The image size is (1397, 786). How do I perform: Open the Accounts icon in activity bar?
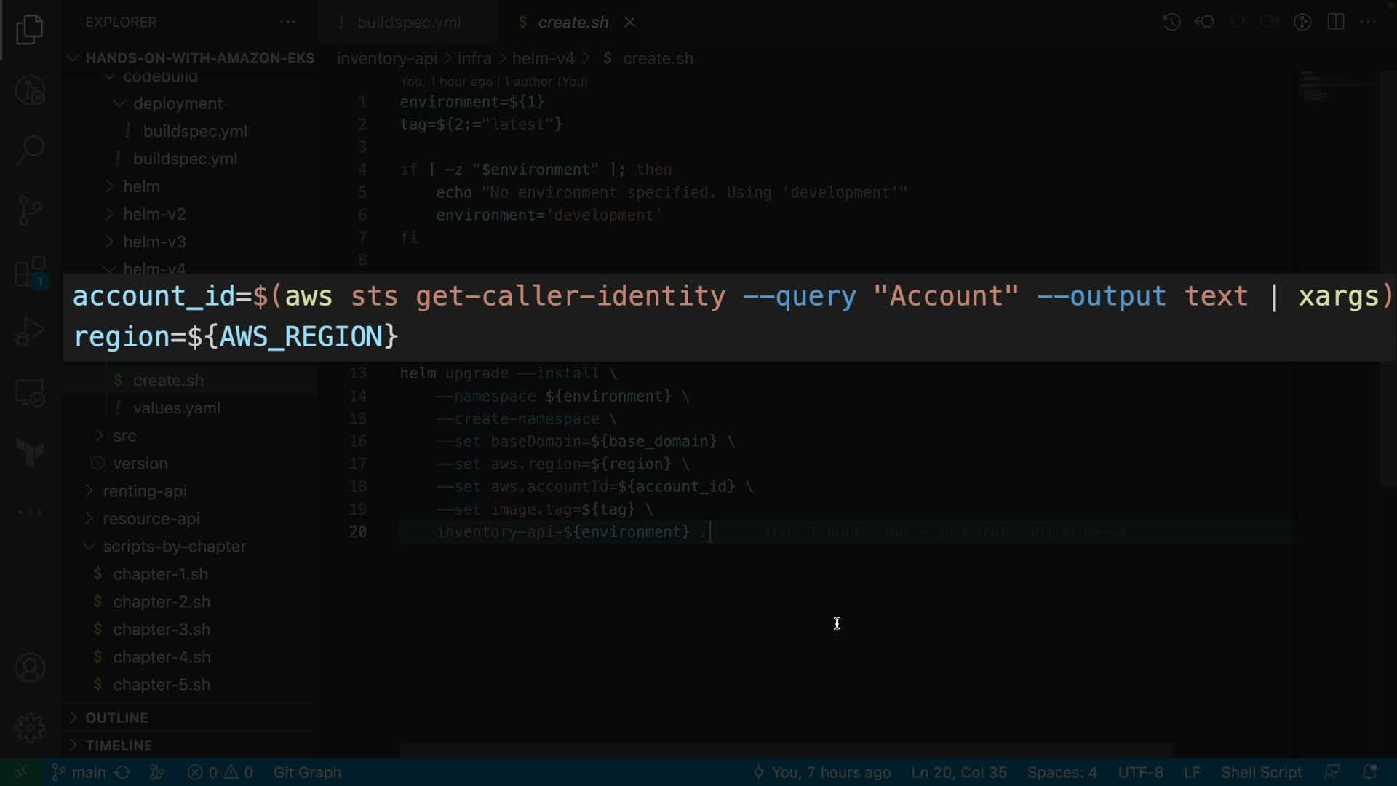click(30, 667)
